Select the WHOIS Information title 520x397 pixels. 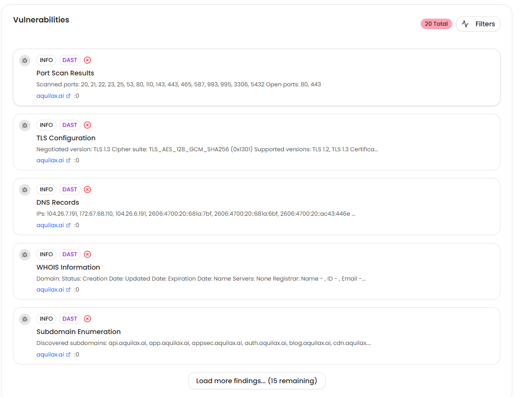pyautogui.click(x=68, y=267)
